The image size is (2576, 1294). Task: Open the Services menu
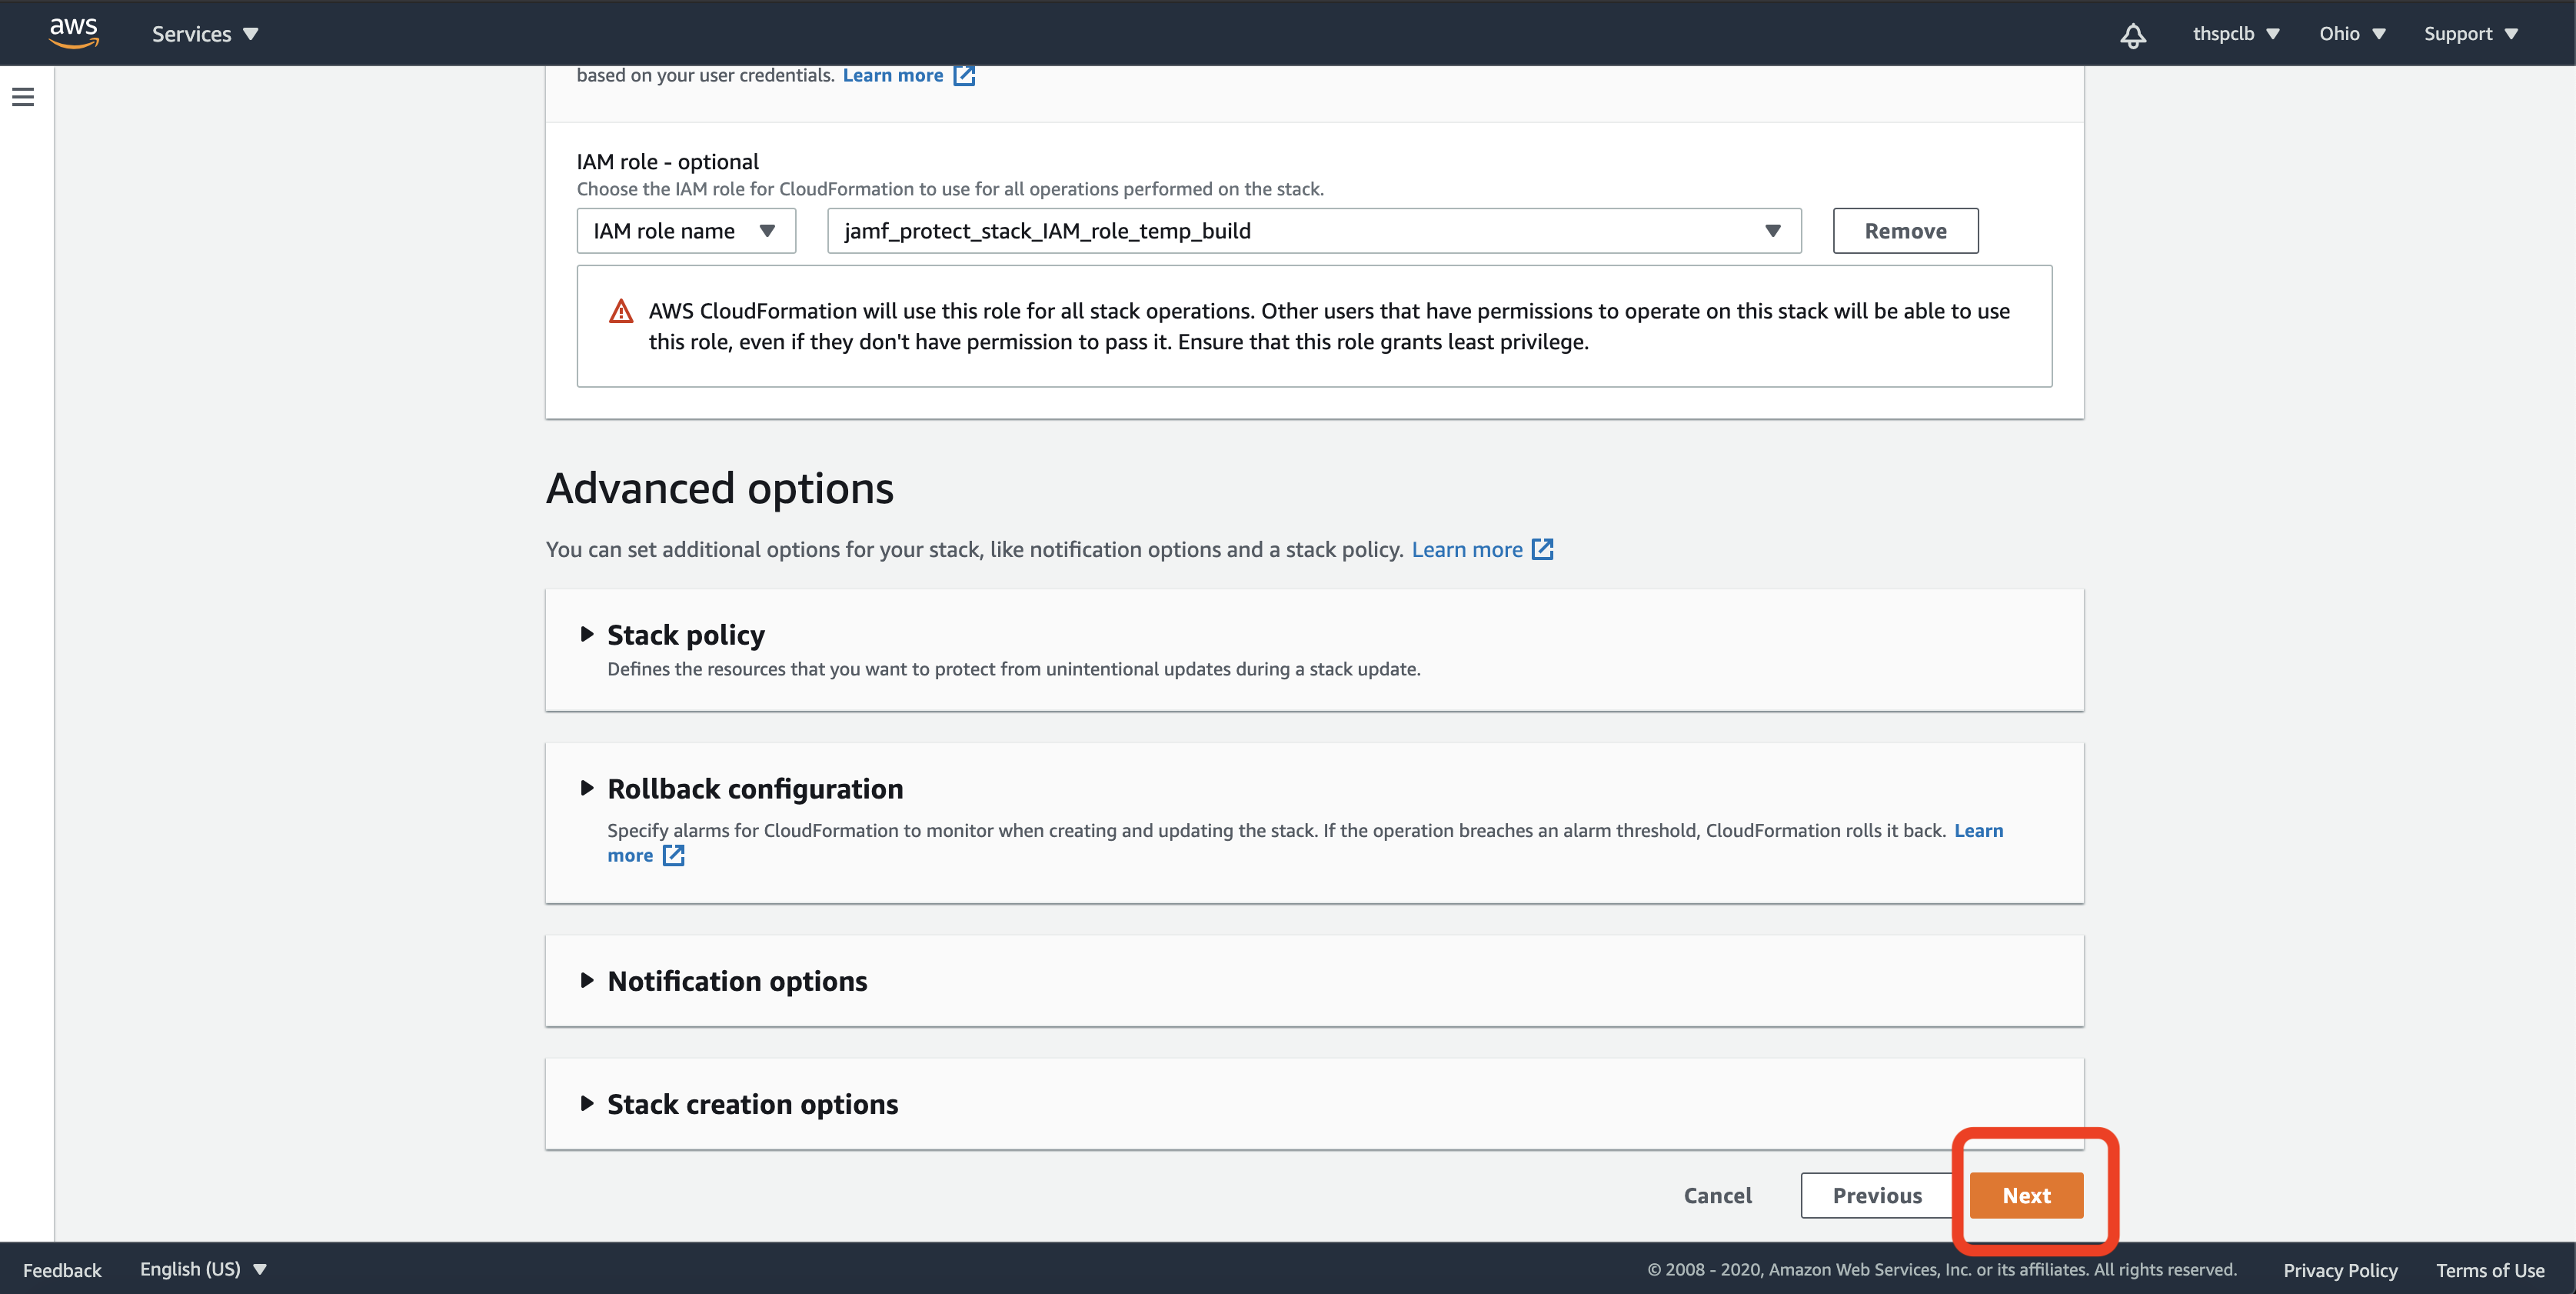click(x=205, y=34)
